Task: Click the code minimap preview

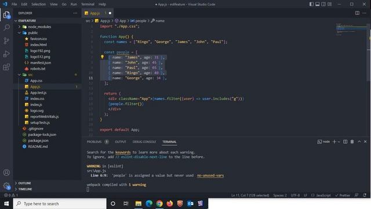Action: click(x=351, y=30)
